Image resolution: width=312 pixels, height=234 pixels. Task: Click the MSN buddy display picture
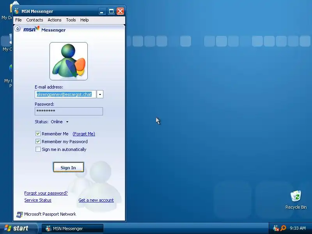(x=69, y=61)
